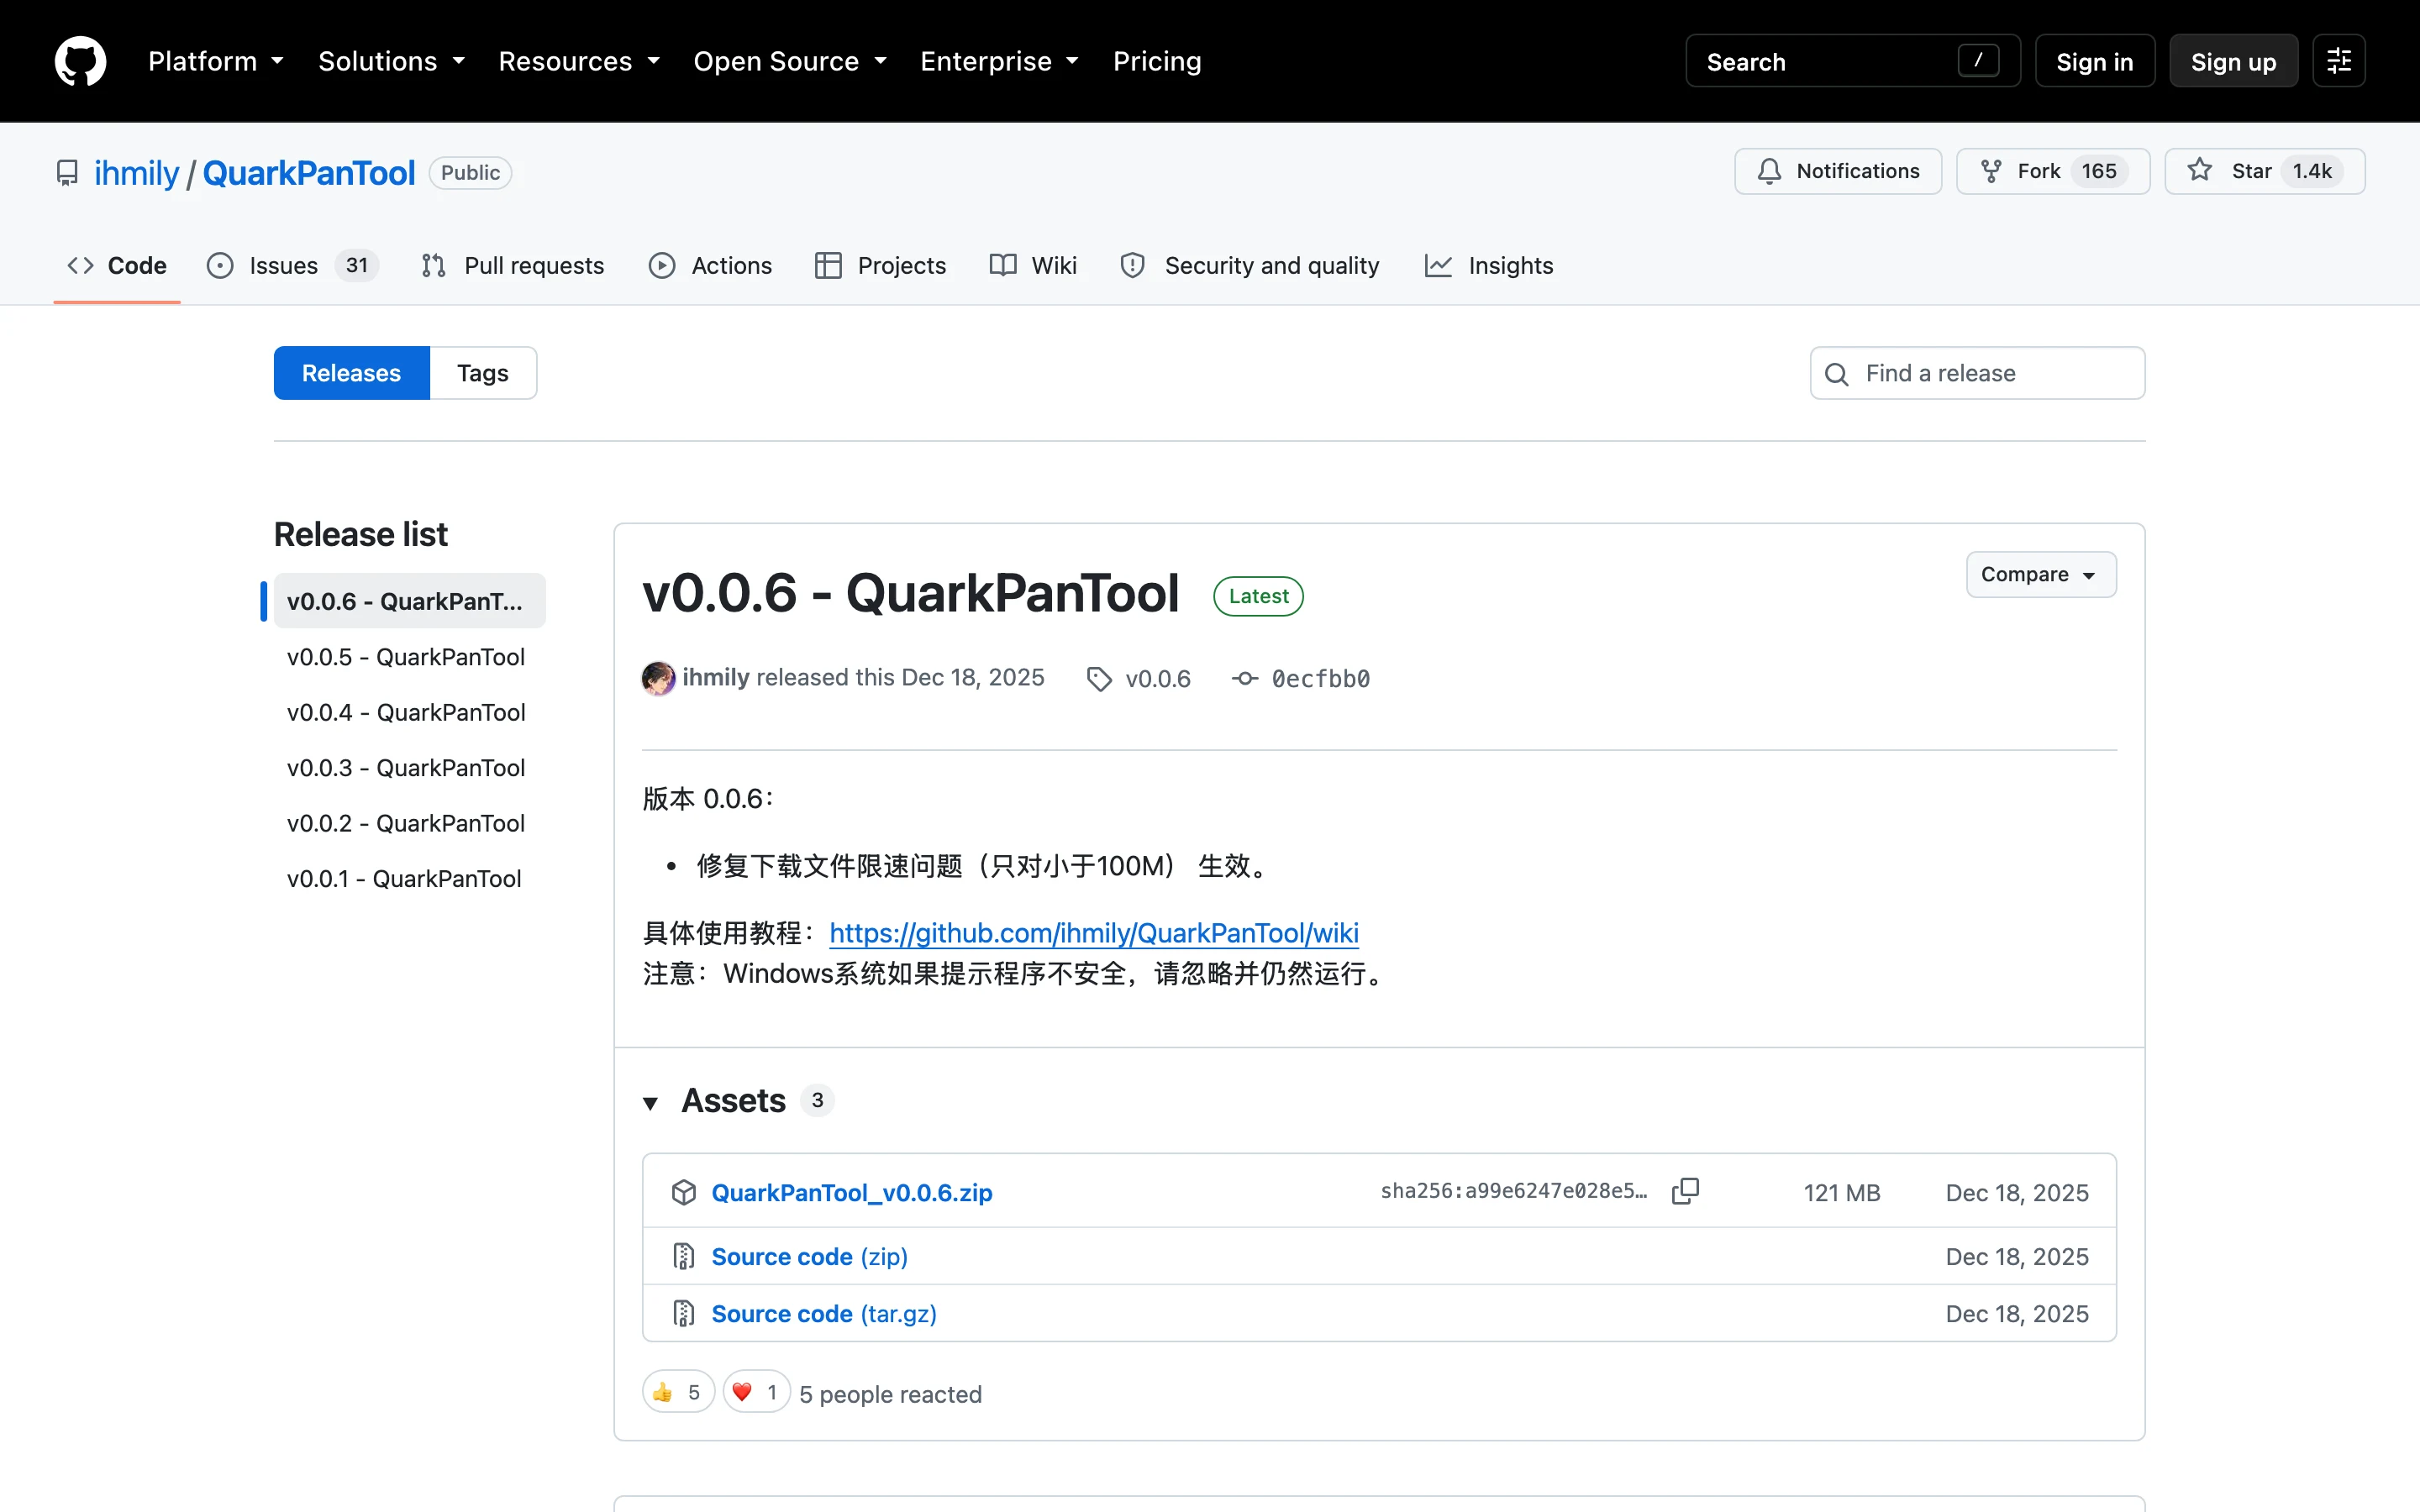The image size is (2420, 1512).
Task: Open the wiki tutorial URL link
Action: click(1094, 933)
